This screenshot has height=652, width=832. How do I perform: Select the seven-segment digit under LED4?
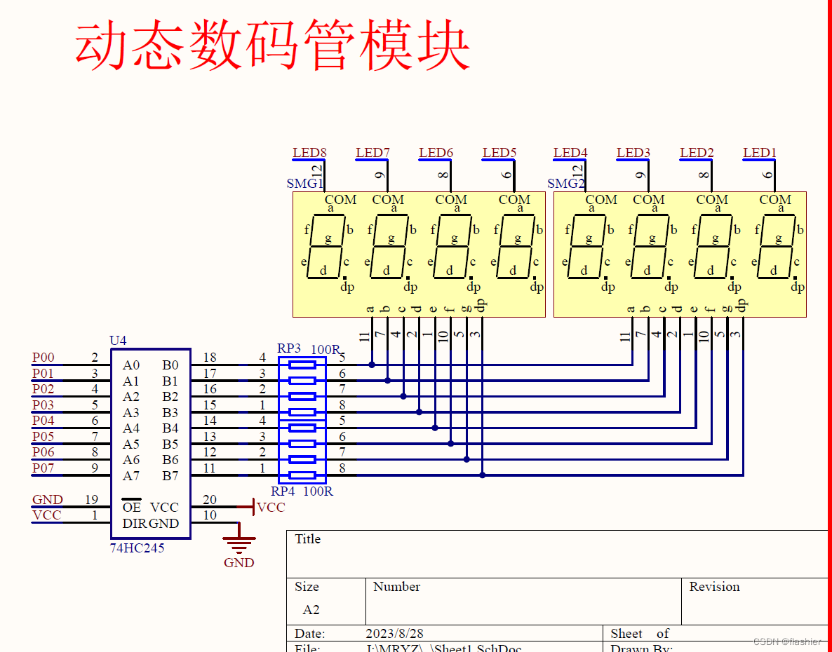pos(586,247)
